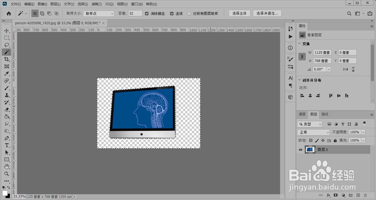Select the Eyedropper tool
This screenshot has width=376, height=200.
(x=7, y=74)
